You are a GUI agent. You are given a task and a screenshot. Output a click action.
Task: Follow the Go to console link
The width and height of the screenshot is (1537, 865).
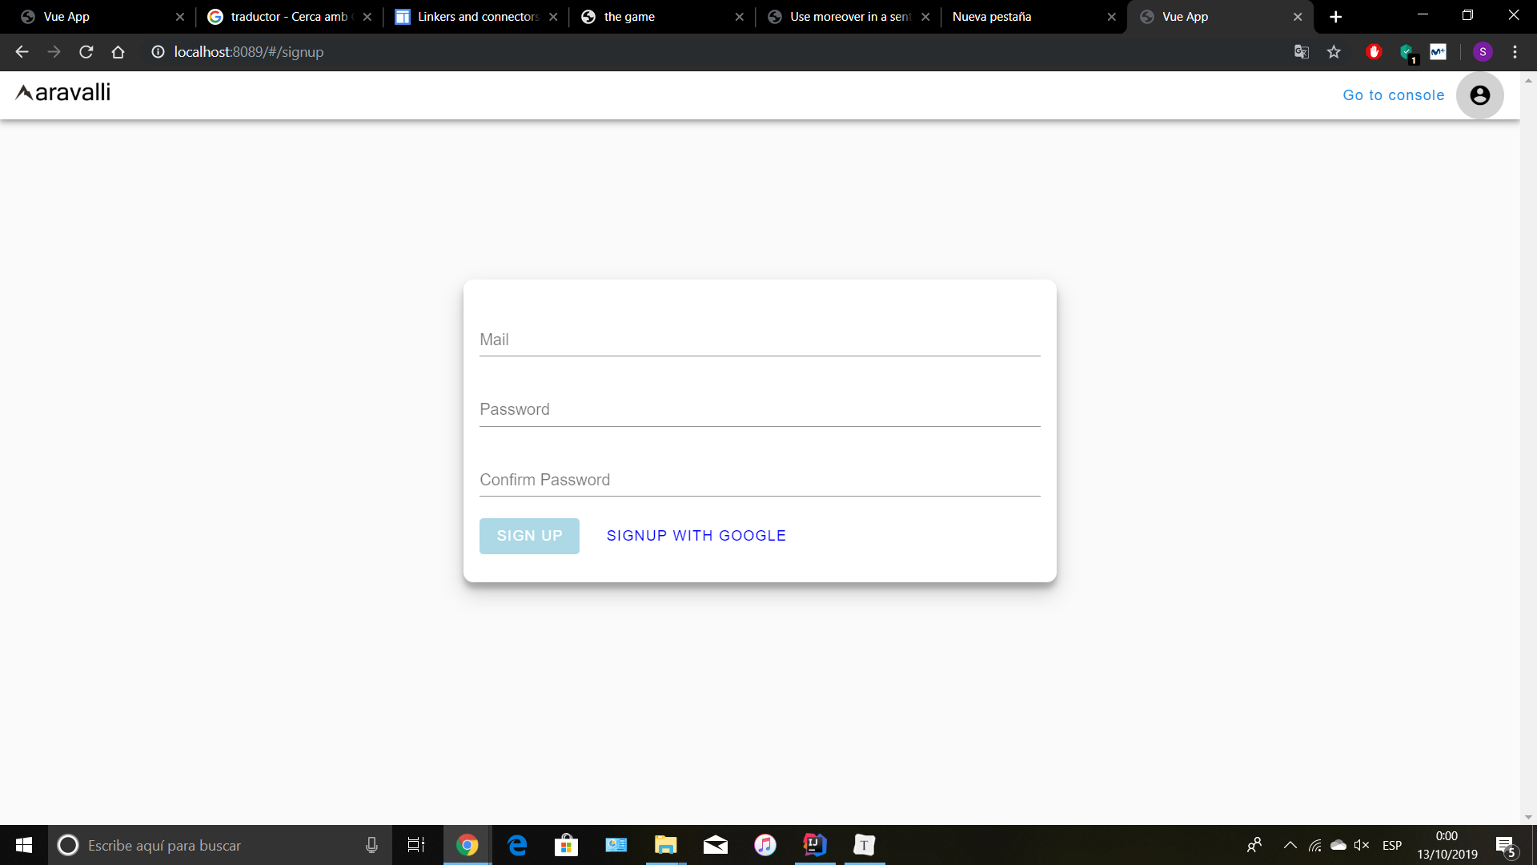[x=1393, y=95]
